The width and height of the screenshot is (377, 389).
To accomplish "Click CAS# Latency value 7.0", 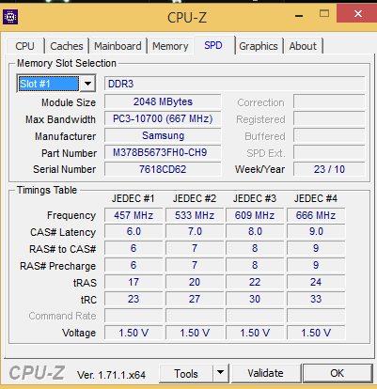I will point(195,231).
